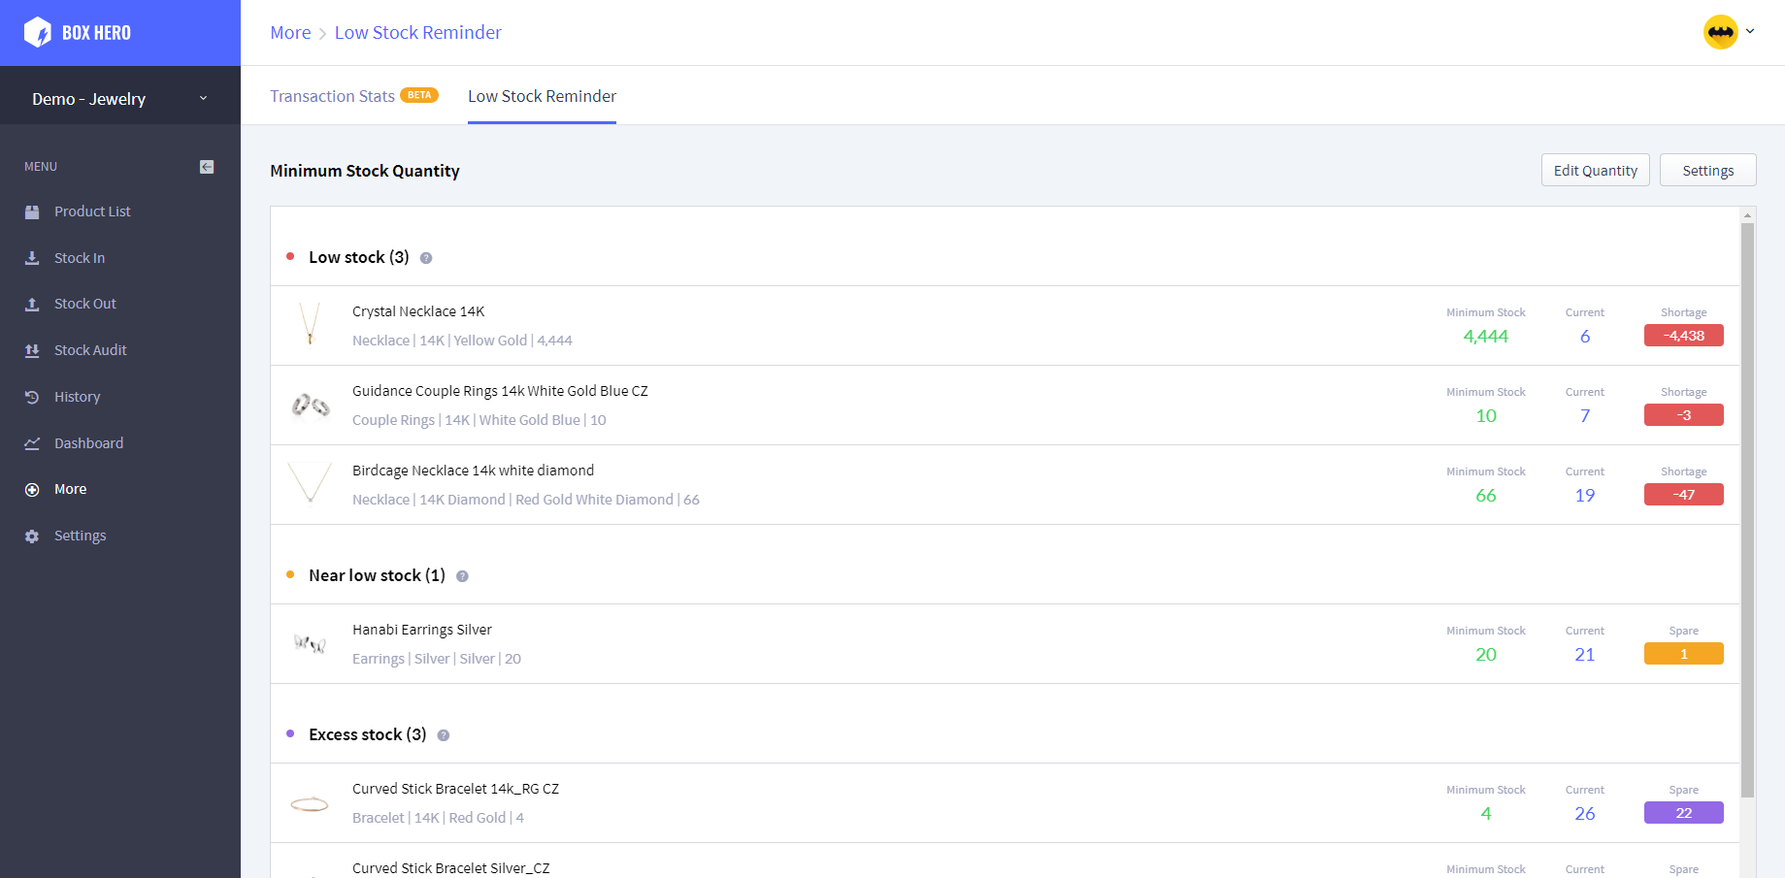Click help icon next to Excess stock

point(444,735)
